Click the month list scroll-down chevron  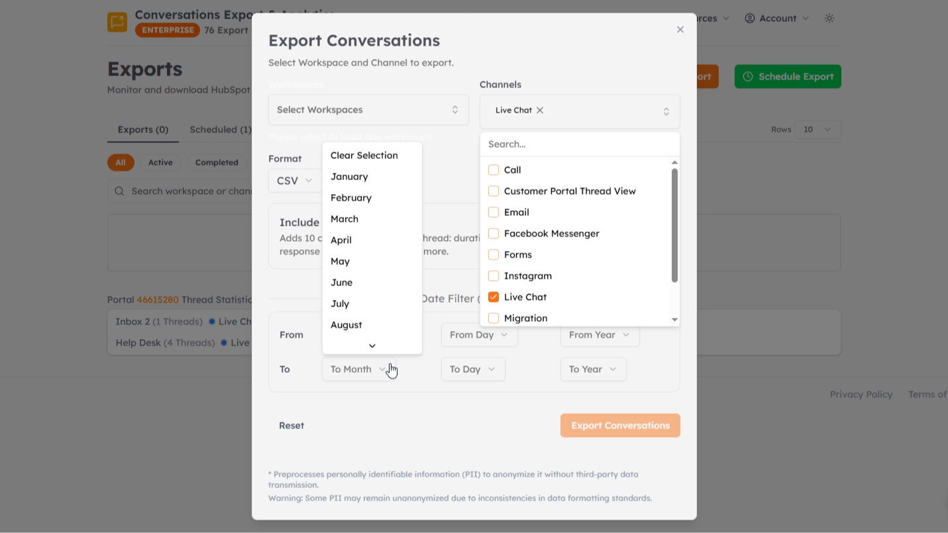(372, 346)
